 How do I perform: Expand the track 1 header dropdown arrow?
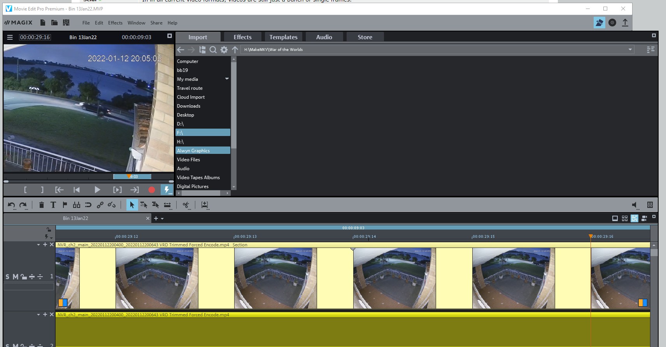coord(39,245)
